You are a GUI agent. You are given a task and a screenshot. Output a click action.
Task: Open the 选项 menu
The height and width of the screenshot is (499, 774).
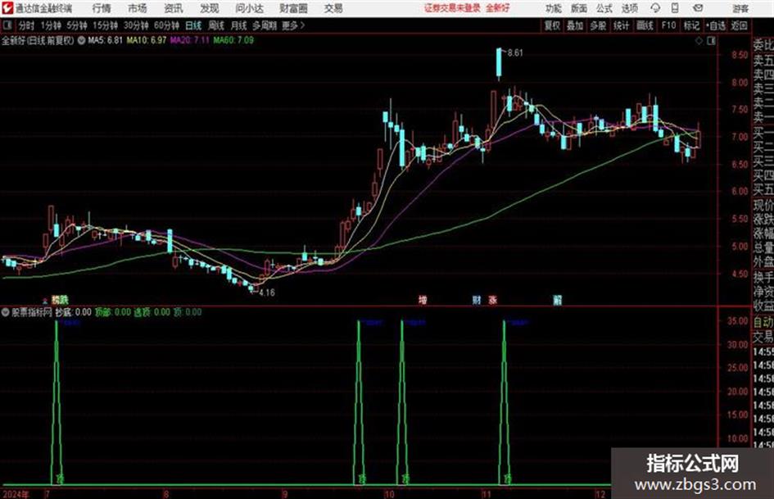point(630,8)
